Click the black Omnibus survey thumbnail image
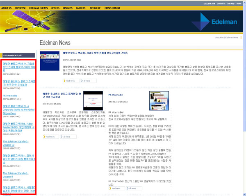 coord(93,101)
